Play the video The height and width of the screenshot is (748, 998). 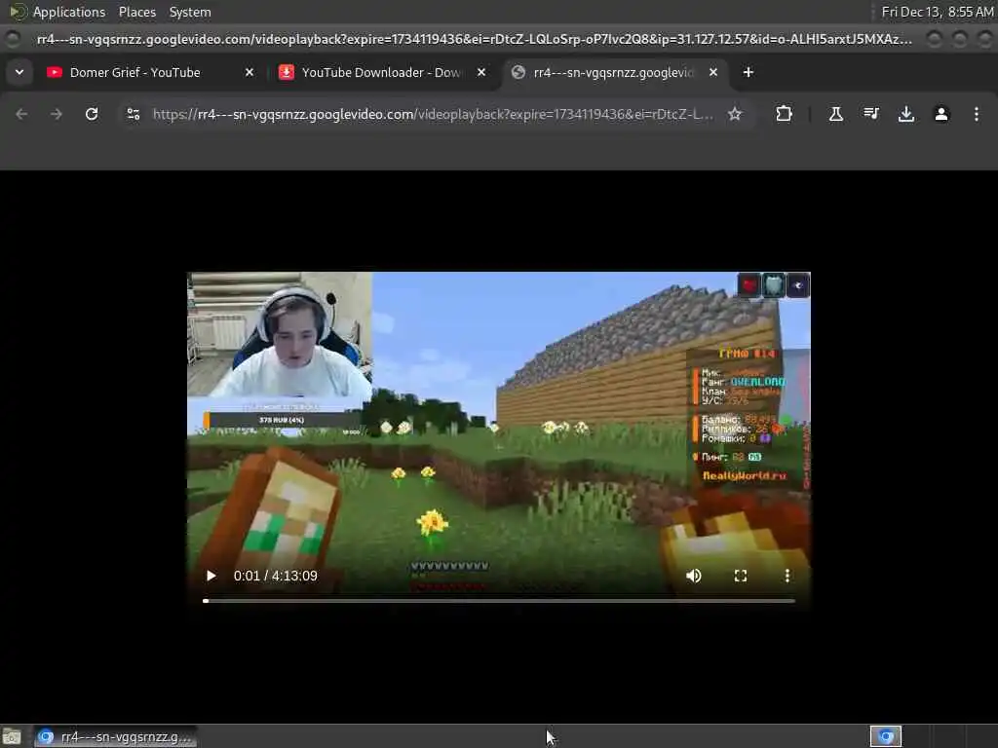pyautogui.click(x=211, y=576)
